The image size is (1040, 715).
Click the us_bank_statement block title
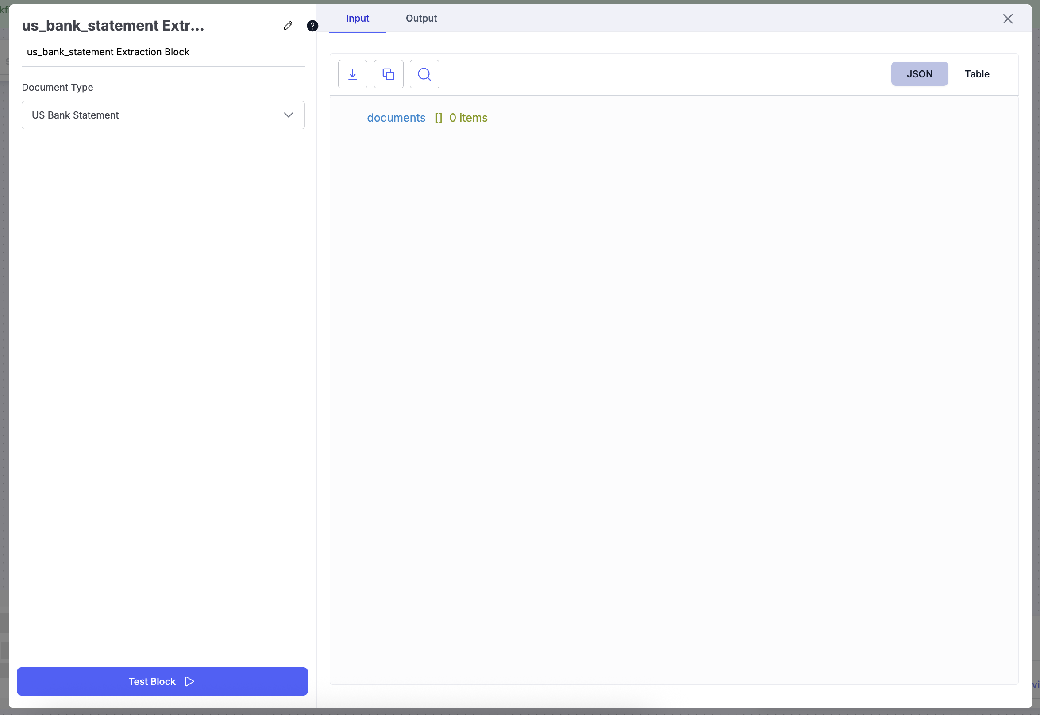(x=113, y=26)
